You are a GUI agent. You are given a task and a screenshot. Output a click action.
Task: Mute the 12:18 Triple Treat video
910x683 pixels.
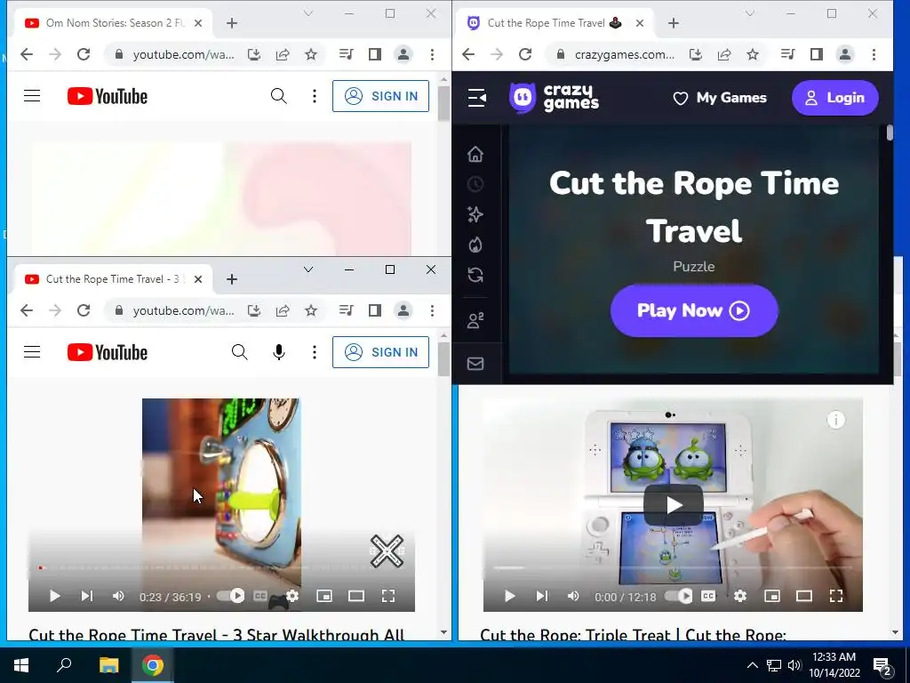(x=573, y=596)
